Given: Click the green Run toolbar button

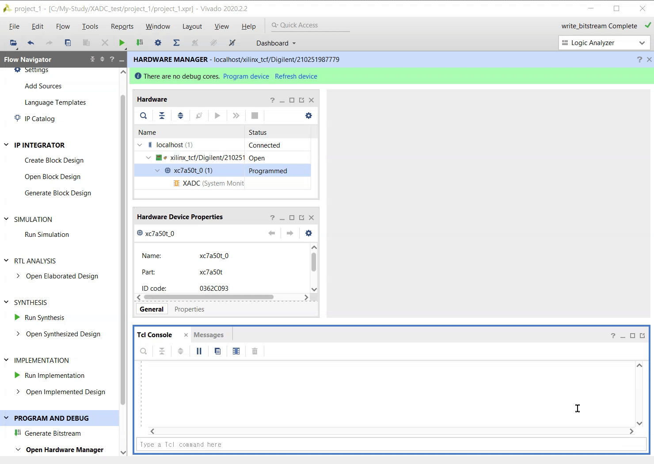Looking at the screenshot, I should pyautogui.click(x=122, y=43).
